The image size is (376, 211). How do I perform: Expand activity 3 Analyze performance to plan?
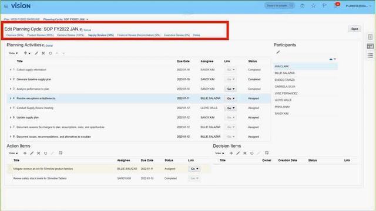(11, 89)
